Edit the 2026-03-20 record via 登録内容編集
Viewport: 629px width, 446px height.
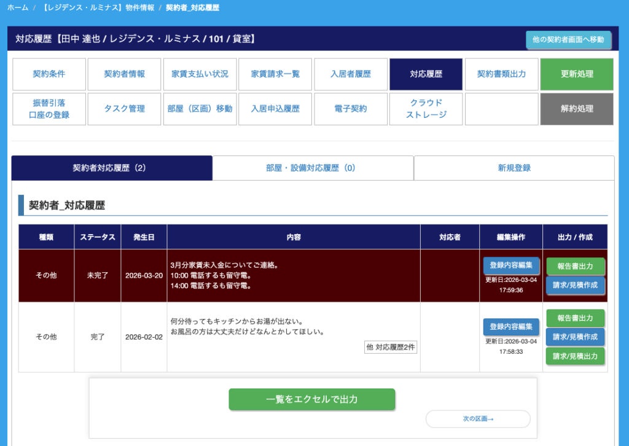(511, 265)
